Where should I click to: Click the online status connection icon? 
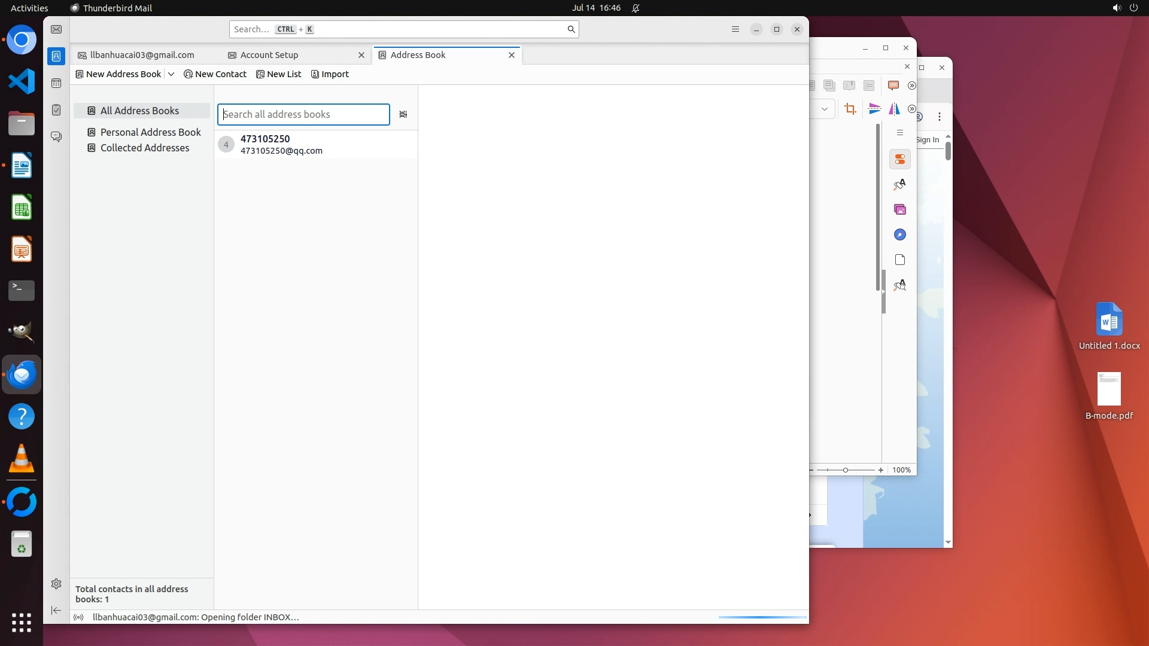click(78, 617)
